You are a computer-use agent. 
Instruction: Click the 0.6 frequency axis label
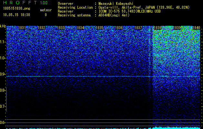(3, 123)
